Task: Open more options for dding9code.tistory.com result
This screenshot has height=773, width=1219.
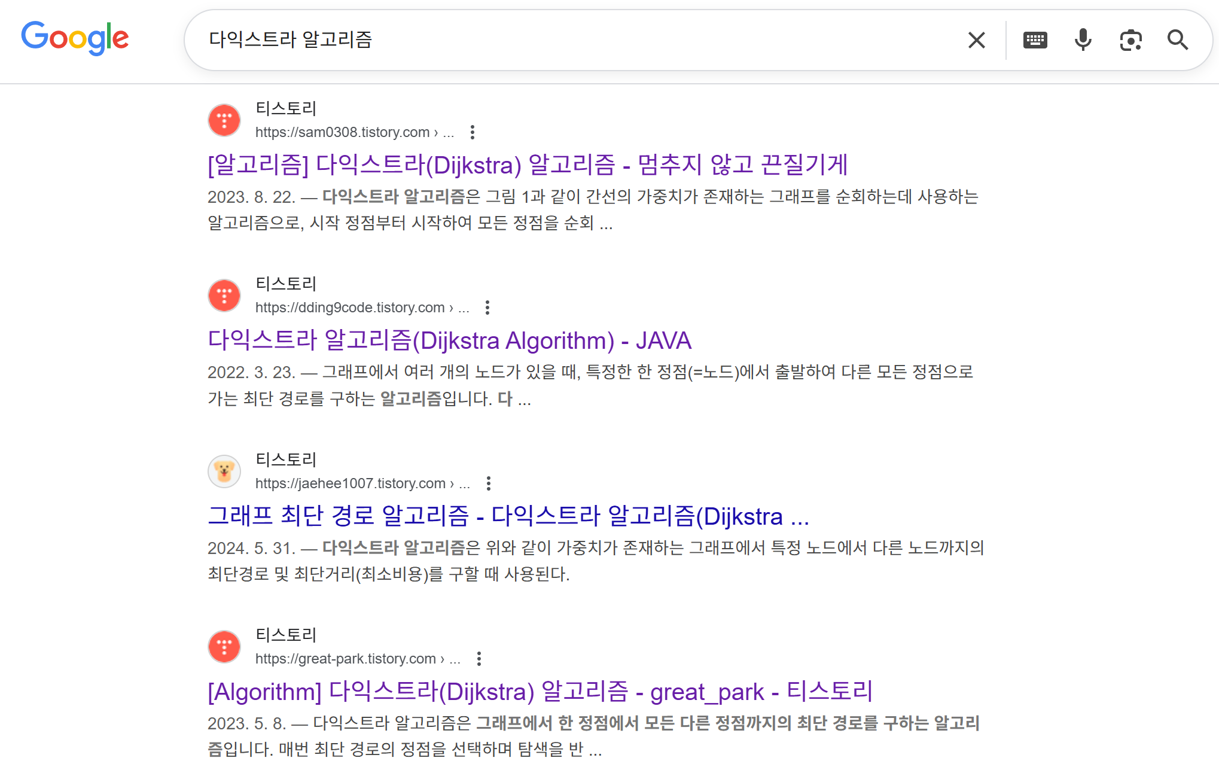Action: (487, 308)
